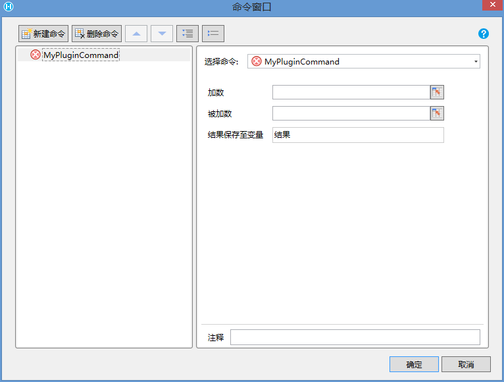Click the 结果保存至变量 field

click(358, 135)
